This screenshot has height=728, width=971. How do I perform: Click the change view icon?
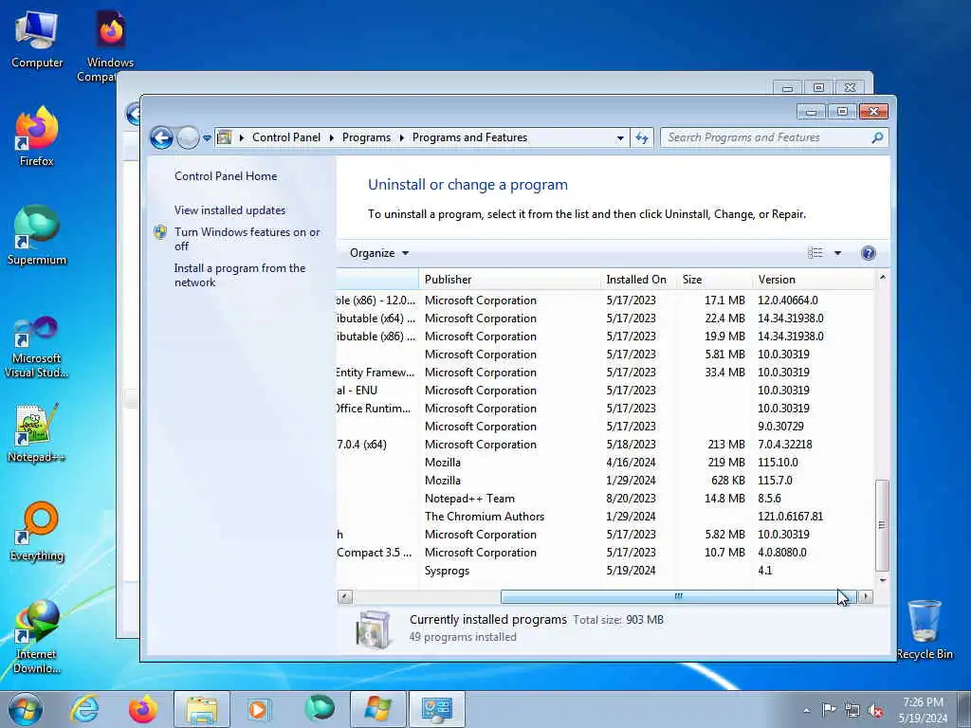point(815,252)
